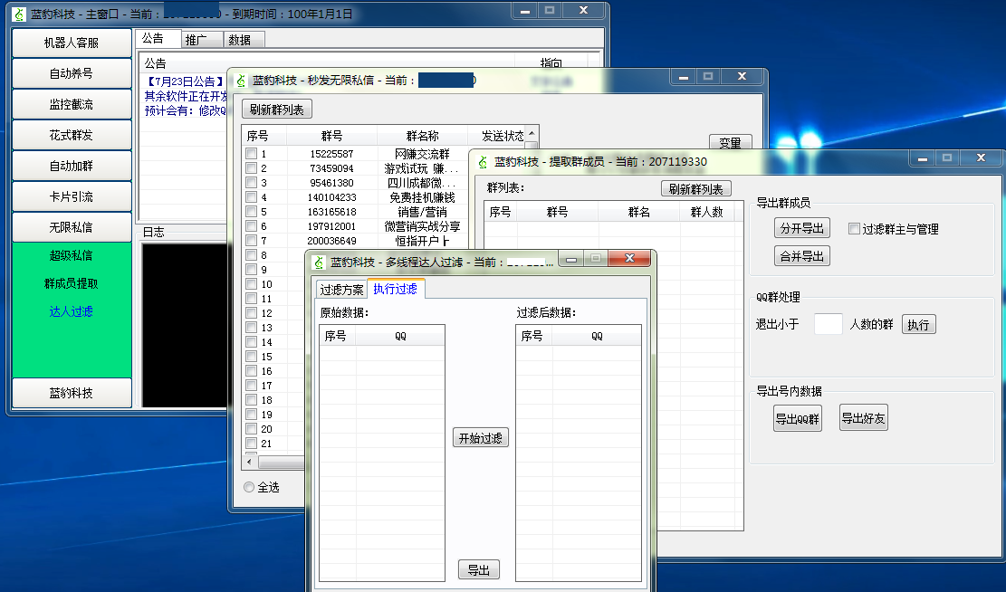Click the app icon in 提取群成员 window title
The height and width of the screenshot is (592, 1006).
[x=483, y=162]
